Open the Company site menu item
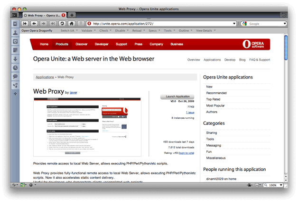This screenshot has height=202, width=298. (x=157, y=44)
